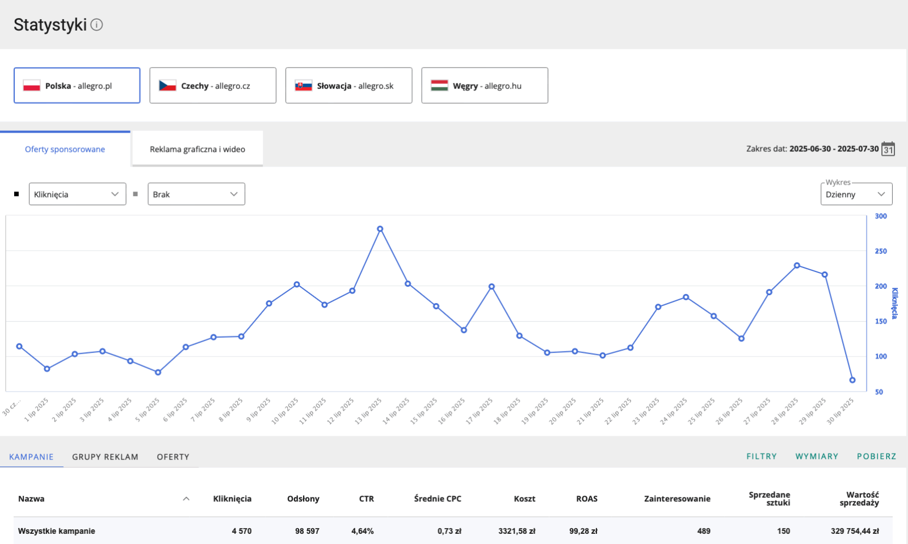Click the gray secondary series color square

[x=135, y=194]
